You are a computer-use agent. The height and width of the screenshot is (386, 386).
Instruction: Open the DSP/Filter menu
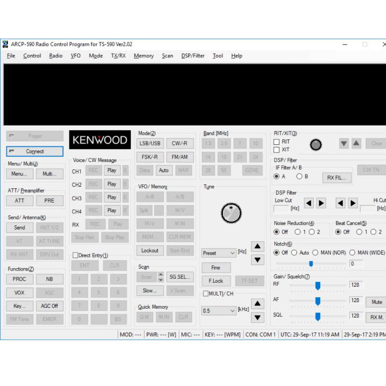(x=193, y=56)
